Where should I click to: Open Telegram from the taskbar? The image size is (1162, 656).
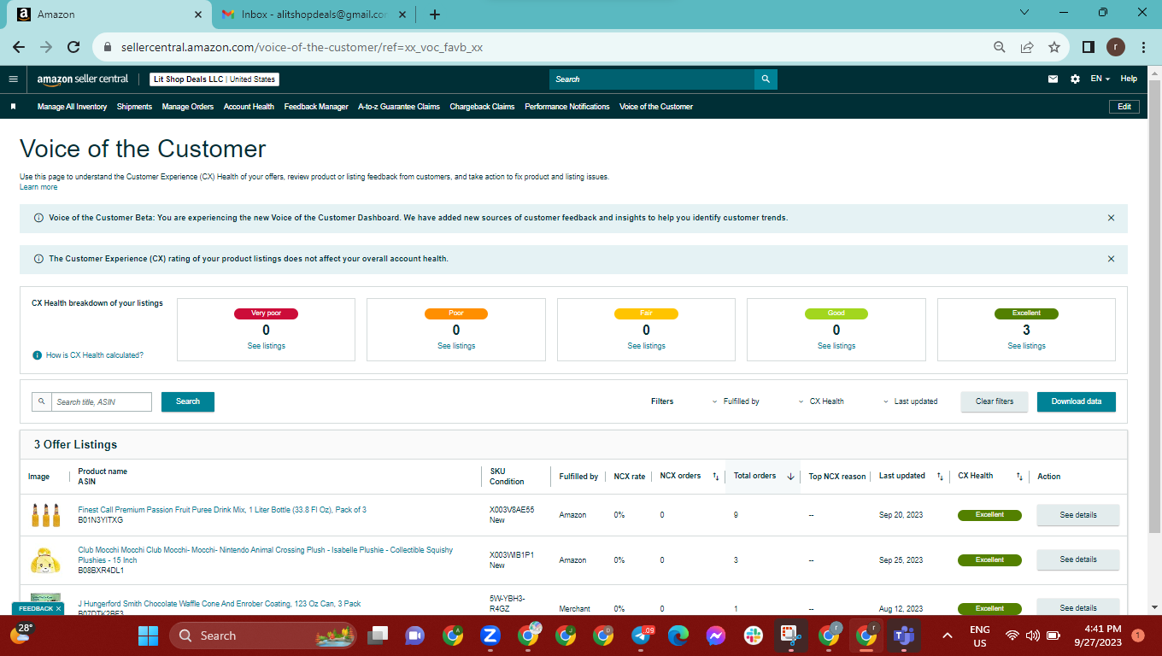tap(643, 635)
